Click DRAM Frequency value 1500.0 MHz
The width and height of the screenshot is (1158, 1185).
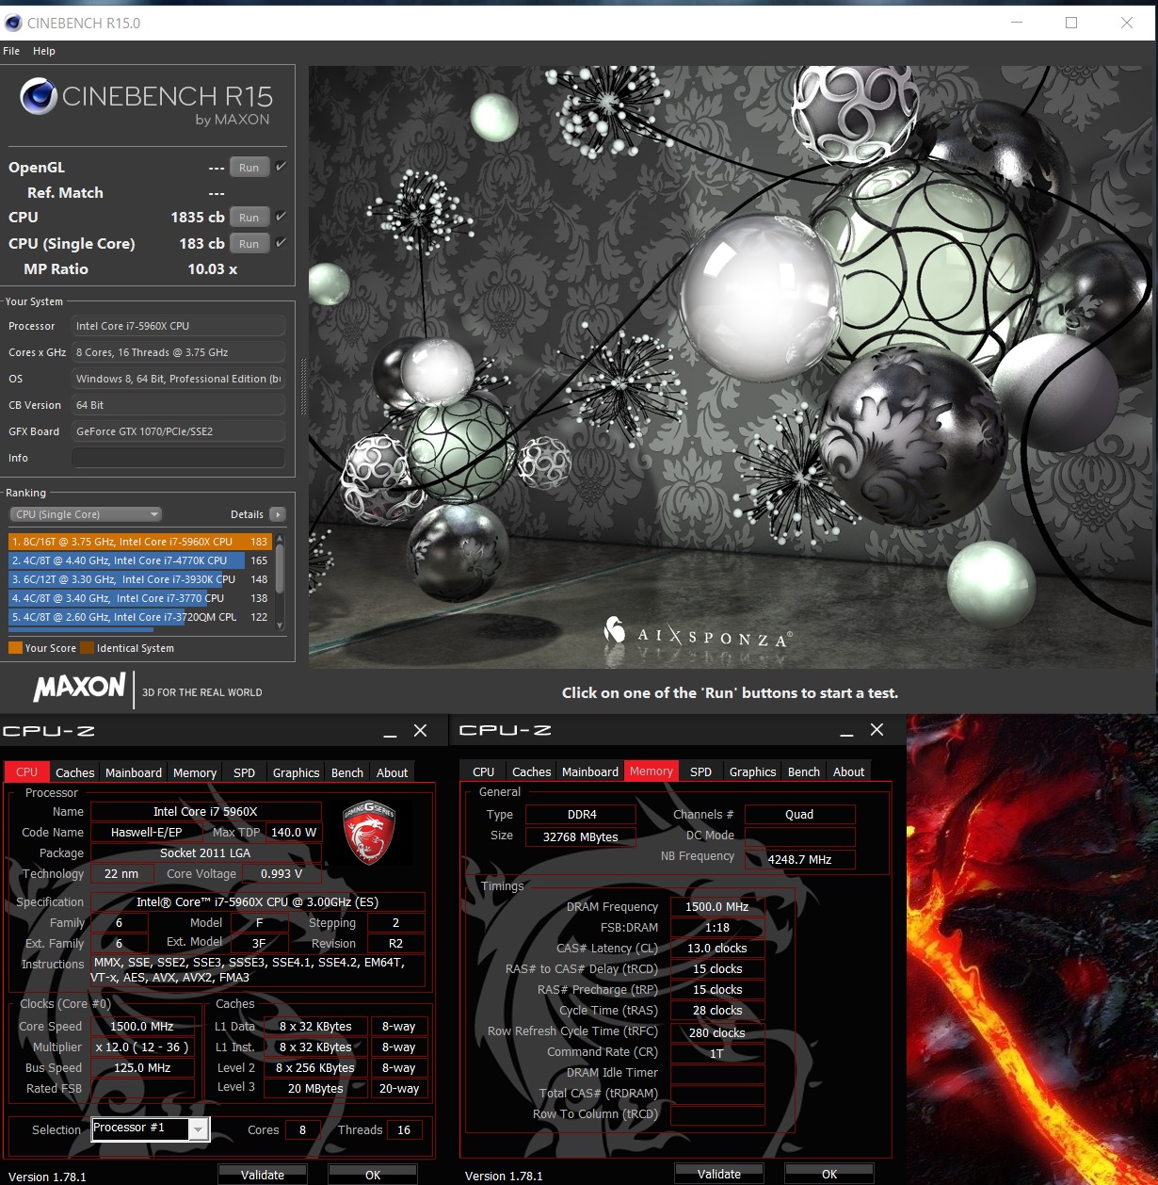point(717,907)
